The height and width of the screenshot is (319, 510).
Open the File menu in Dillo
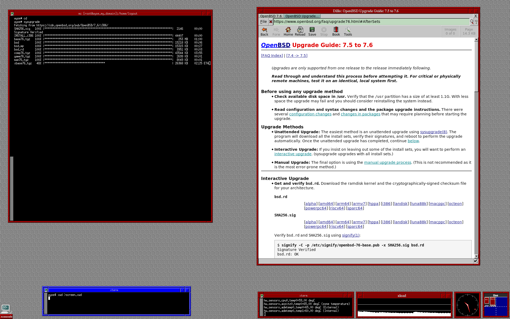point(263,22)
